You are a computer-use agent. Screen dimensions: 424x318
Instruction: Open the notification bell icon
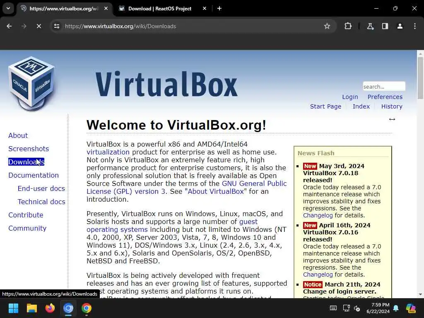point(396,308)
